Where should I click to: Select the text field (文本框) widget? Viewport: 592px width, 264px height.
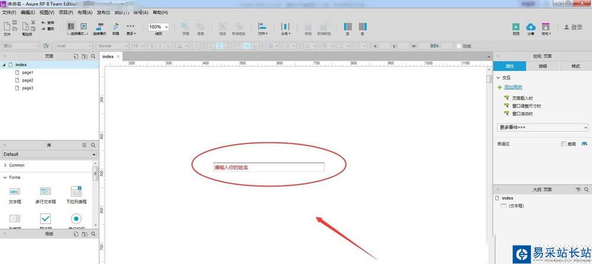(x=15, y=195)
